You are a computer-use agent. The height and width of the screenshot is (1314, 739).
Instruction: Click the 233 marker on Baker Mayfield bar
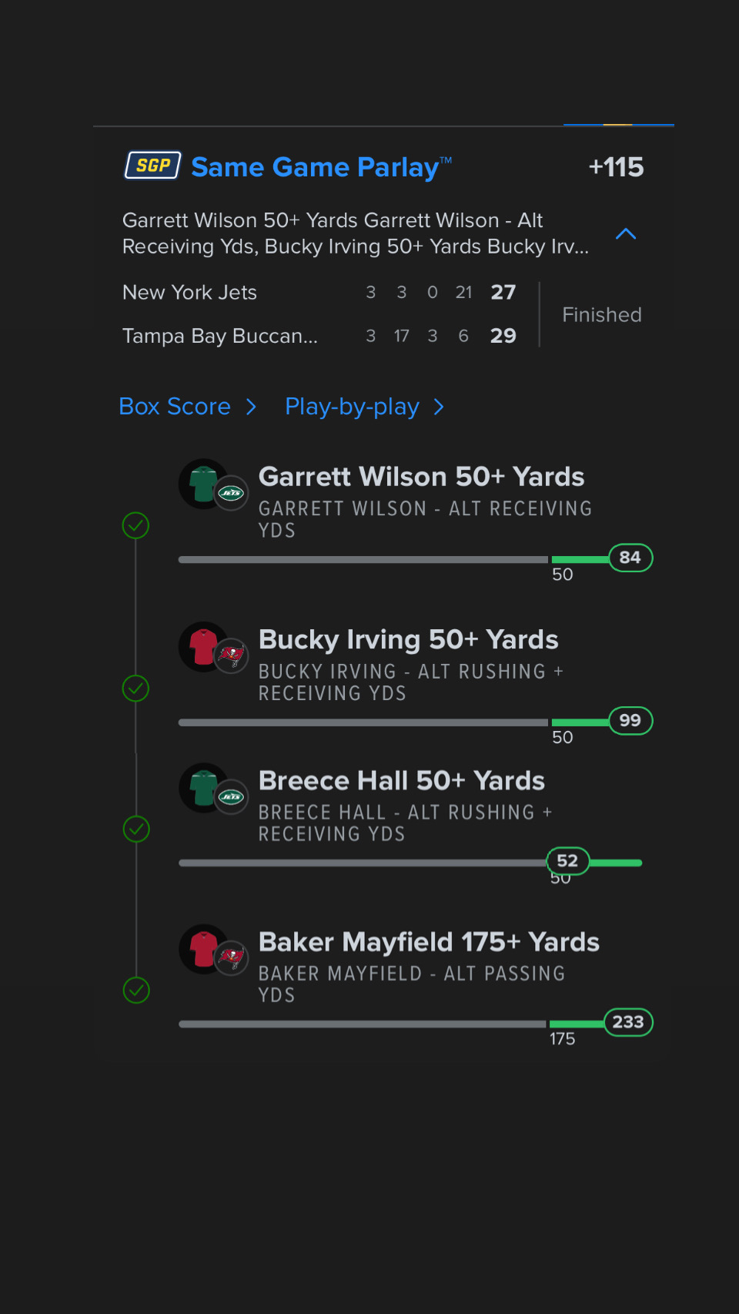tap(628, 1022)
